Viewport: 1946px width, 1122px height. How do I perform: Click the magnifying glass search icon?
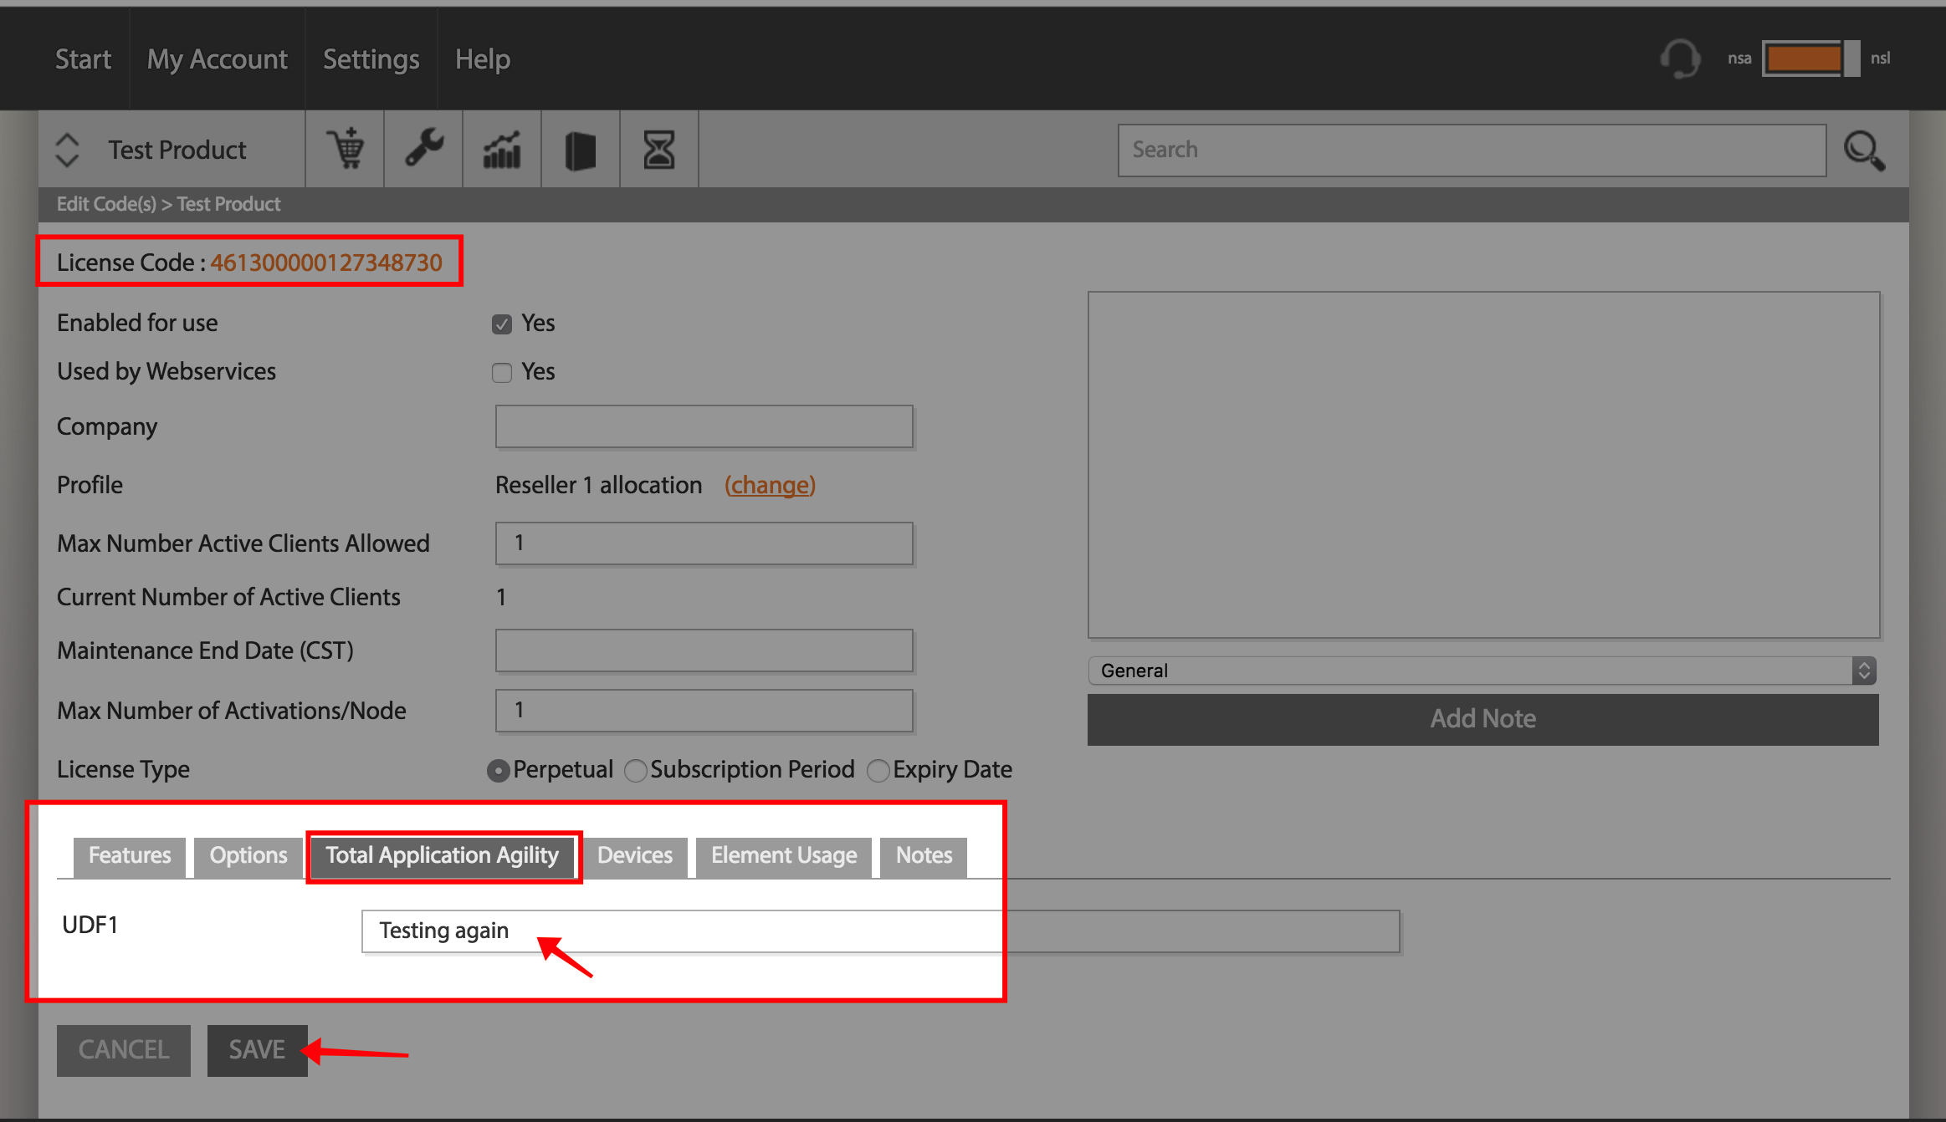point(1865,150)
